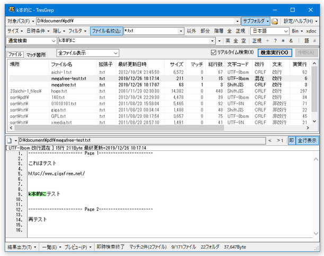Open 一覧(E) menu
Screen dimensions: 324x256
point(51,247)
